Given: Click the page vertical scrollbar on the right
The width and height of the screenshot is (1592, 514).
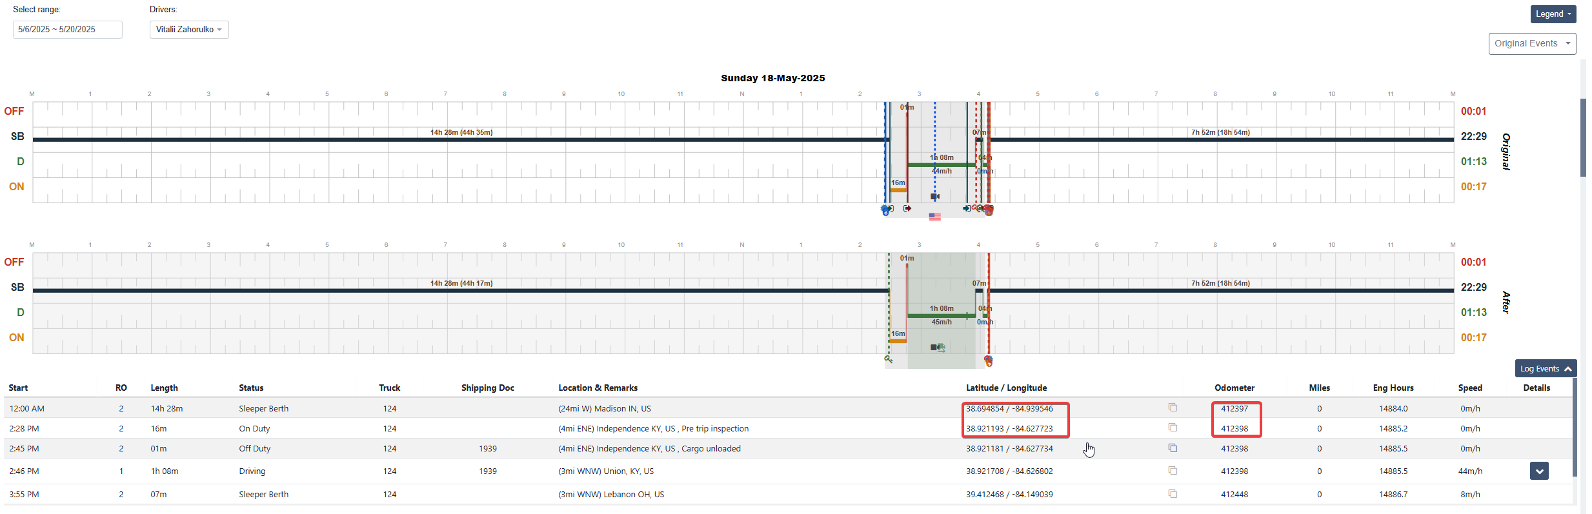Looking at the screenshot, I should [1583, 137].
